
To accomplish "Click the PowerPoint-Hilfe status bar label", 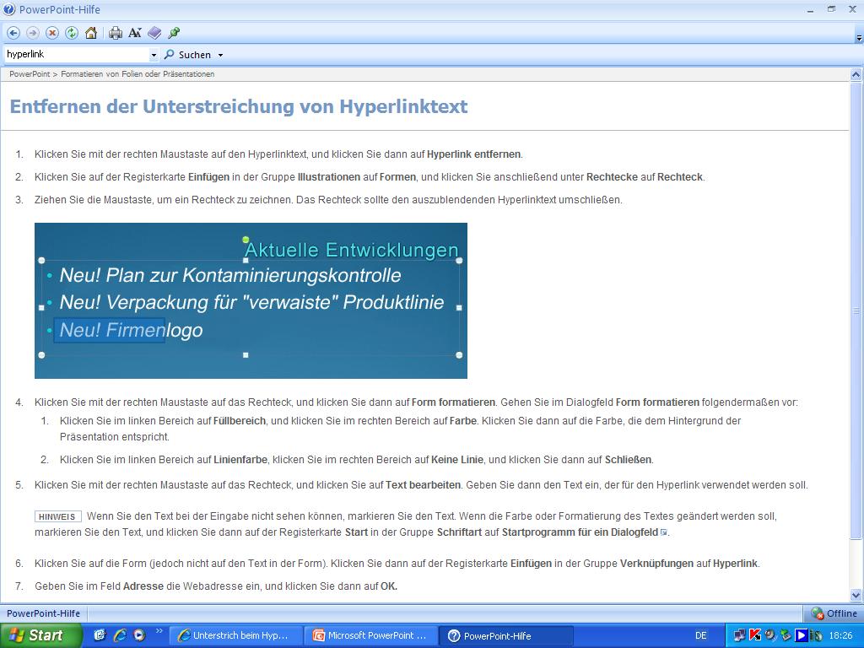I will click(44, 613).
